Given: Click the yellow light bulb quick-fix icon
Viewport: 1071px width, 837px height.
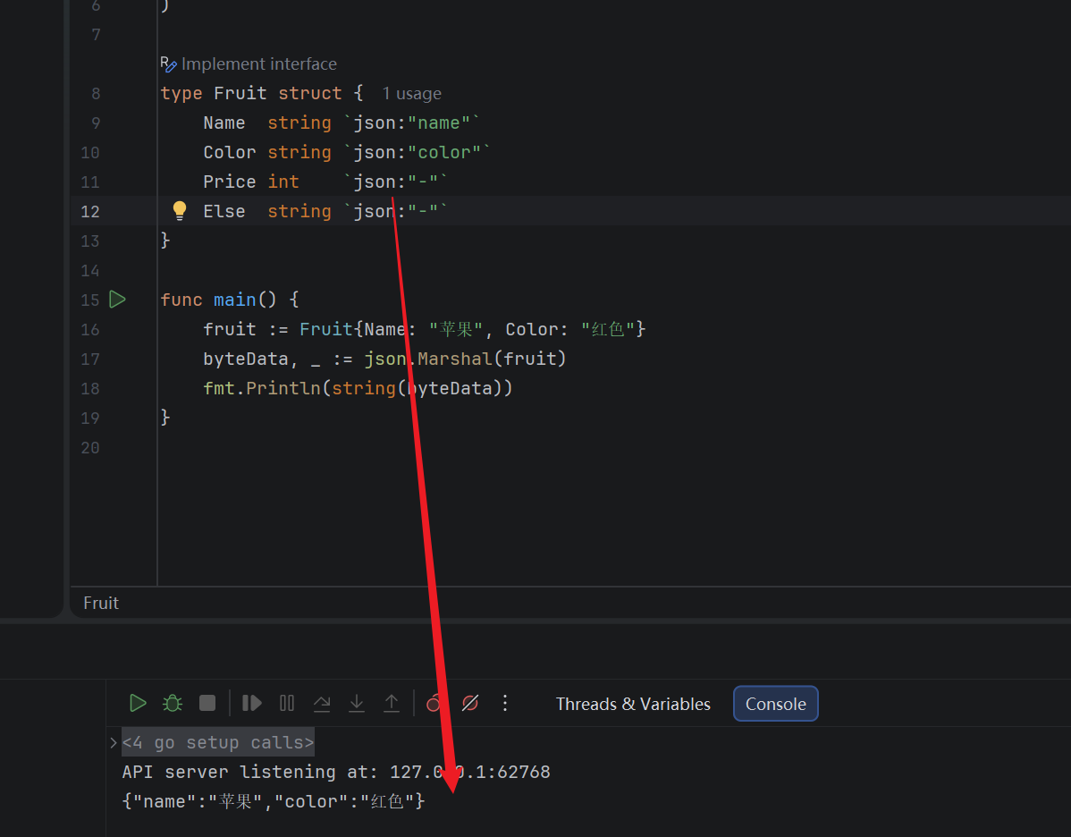Looking at the screenshot, I should 180,211.
